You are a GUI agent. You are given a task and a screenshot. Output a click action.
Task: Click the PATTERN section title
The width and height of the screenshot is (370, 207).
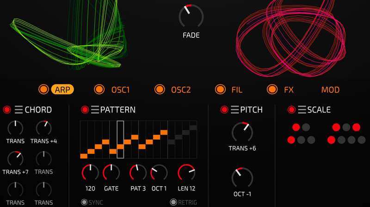point(118,110)
